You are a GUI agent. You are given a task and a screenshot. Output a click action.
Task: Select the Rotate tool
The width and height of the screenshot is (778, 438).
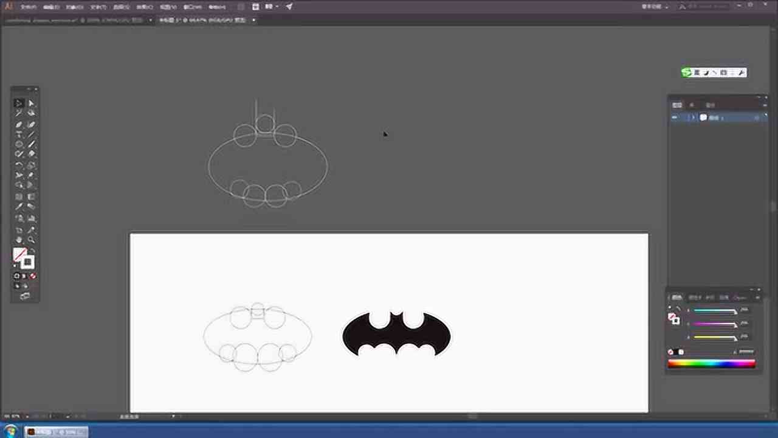point(19,165)
